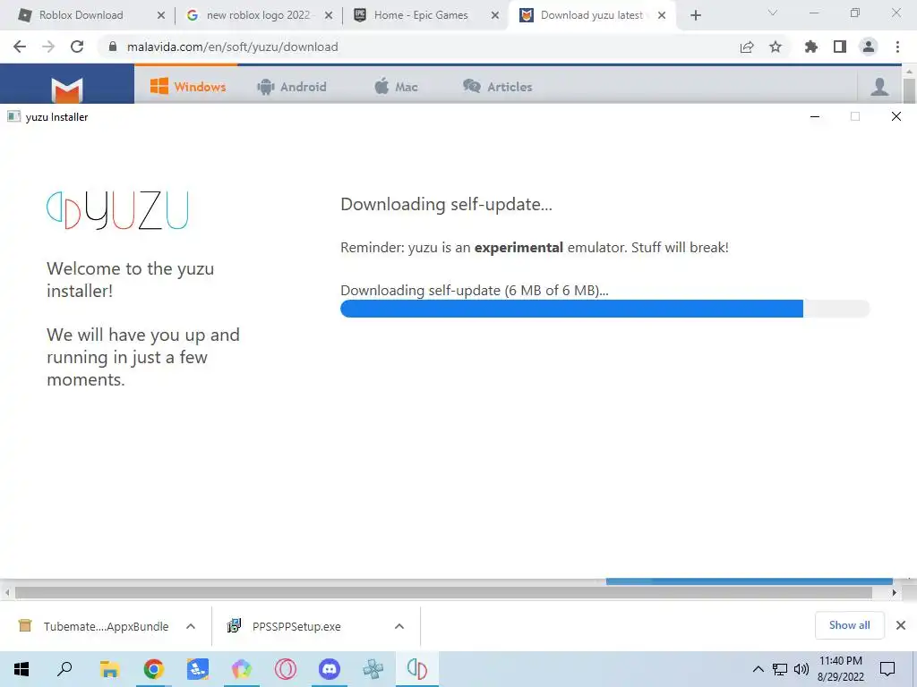Open Mac section on Malavida
The image size is (917, 687).
click(396, 87)
